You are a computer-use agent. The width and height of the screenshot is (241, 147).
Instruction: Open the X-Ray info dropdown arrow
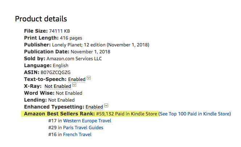(74, 85)
